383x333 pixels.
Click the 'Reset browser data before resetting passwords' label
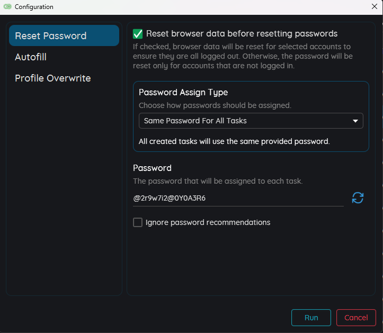click(242, 34)
